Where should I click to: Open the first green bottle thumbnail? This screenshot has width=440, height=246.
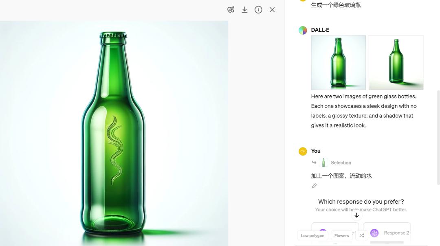tap(338, 62)
